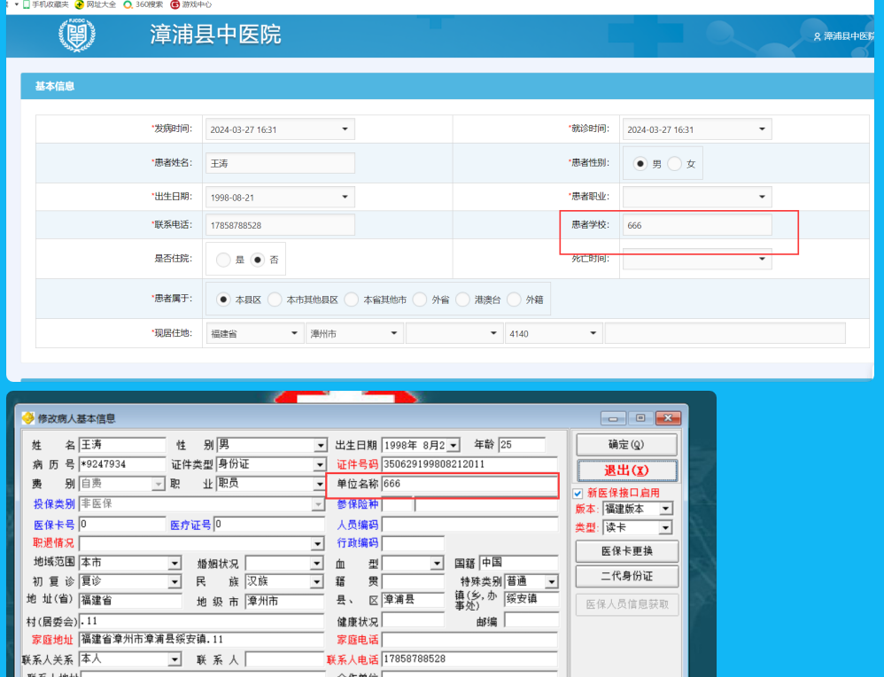Click the 联系电话 field in web form
The width and height of the screenshot is (884, 677).
tap(280, 225)
